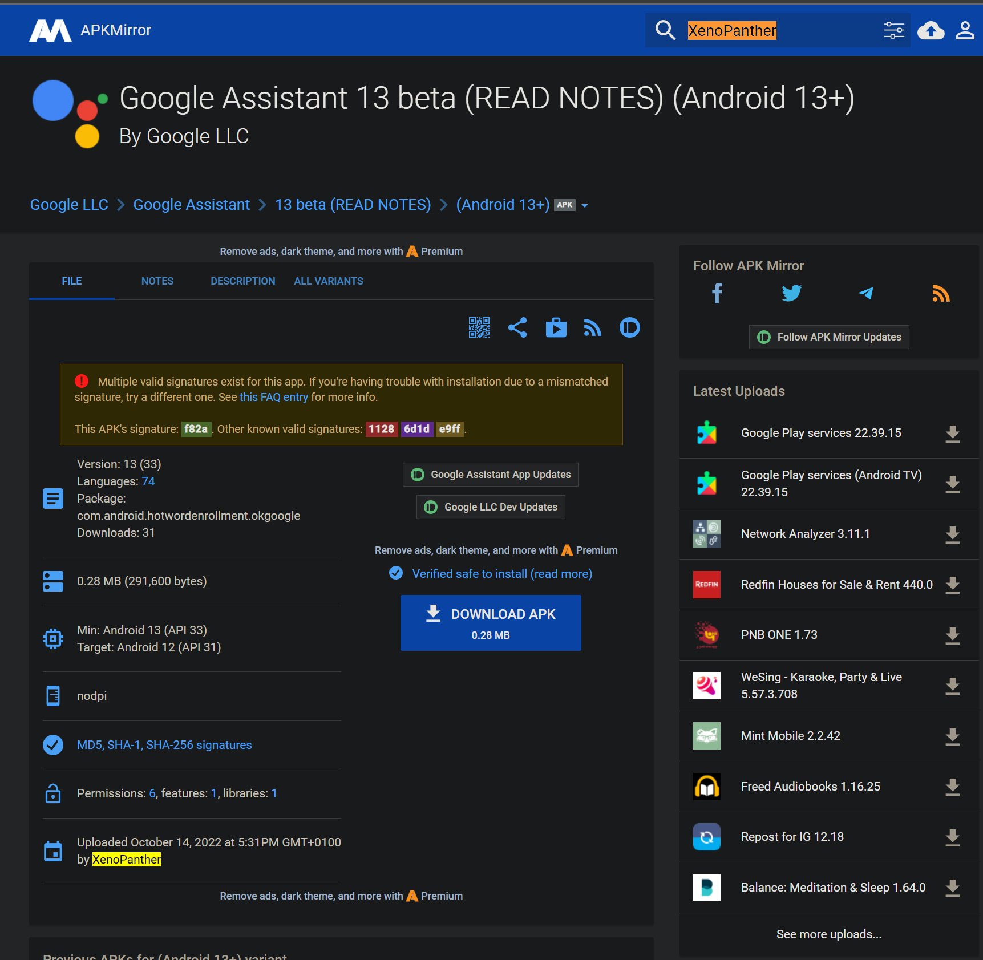Image resolution: width=983 pixels, height=960 pixels.
Task: Click the e9ff signature badge
Action: tap(450, 429)
